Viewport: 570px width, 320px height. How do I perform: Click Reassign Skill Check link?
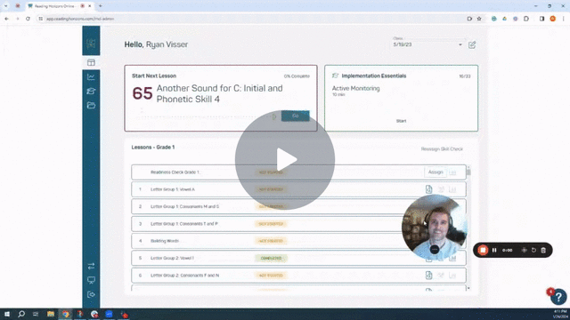(442, 149)
